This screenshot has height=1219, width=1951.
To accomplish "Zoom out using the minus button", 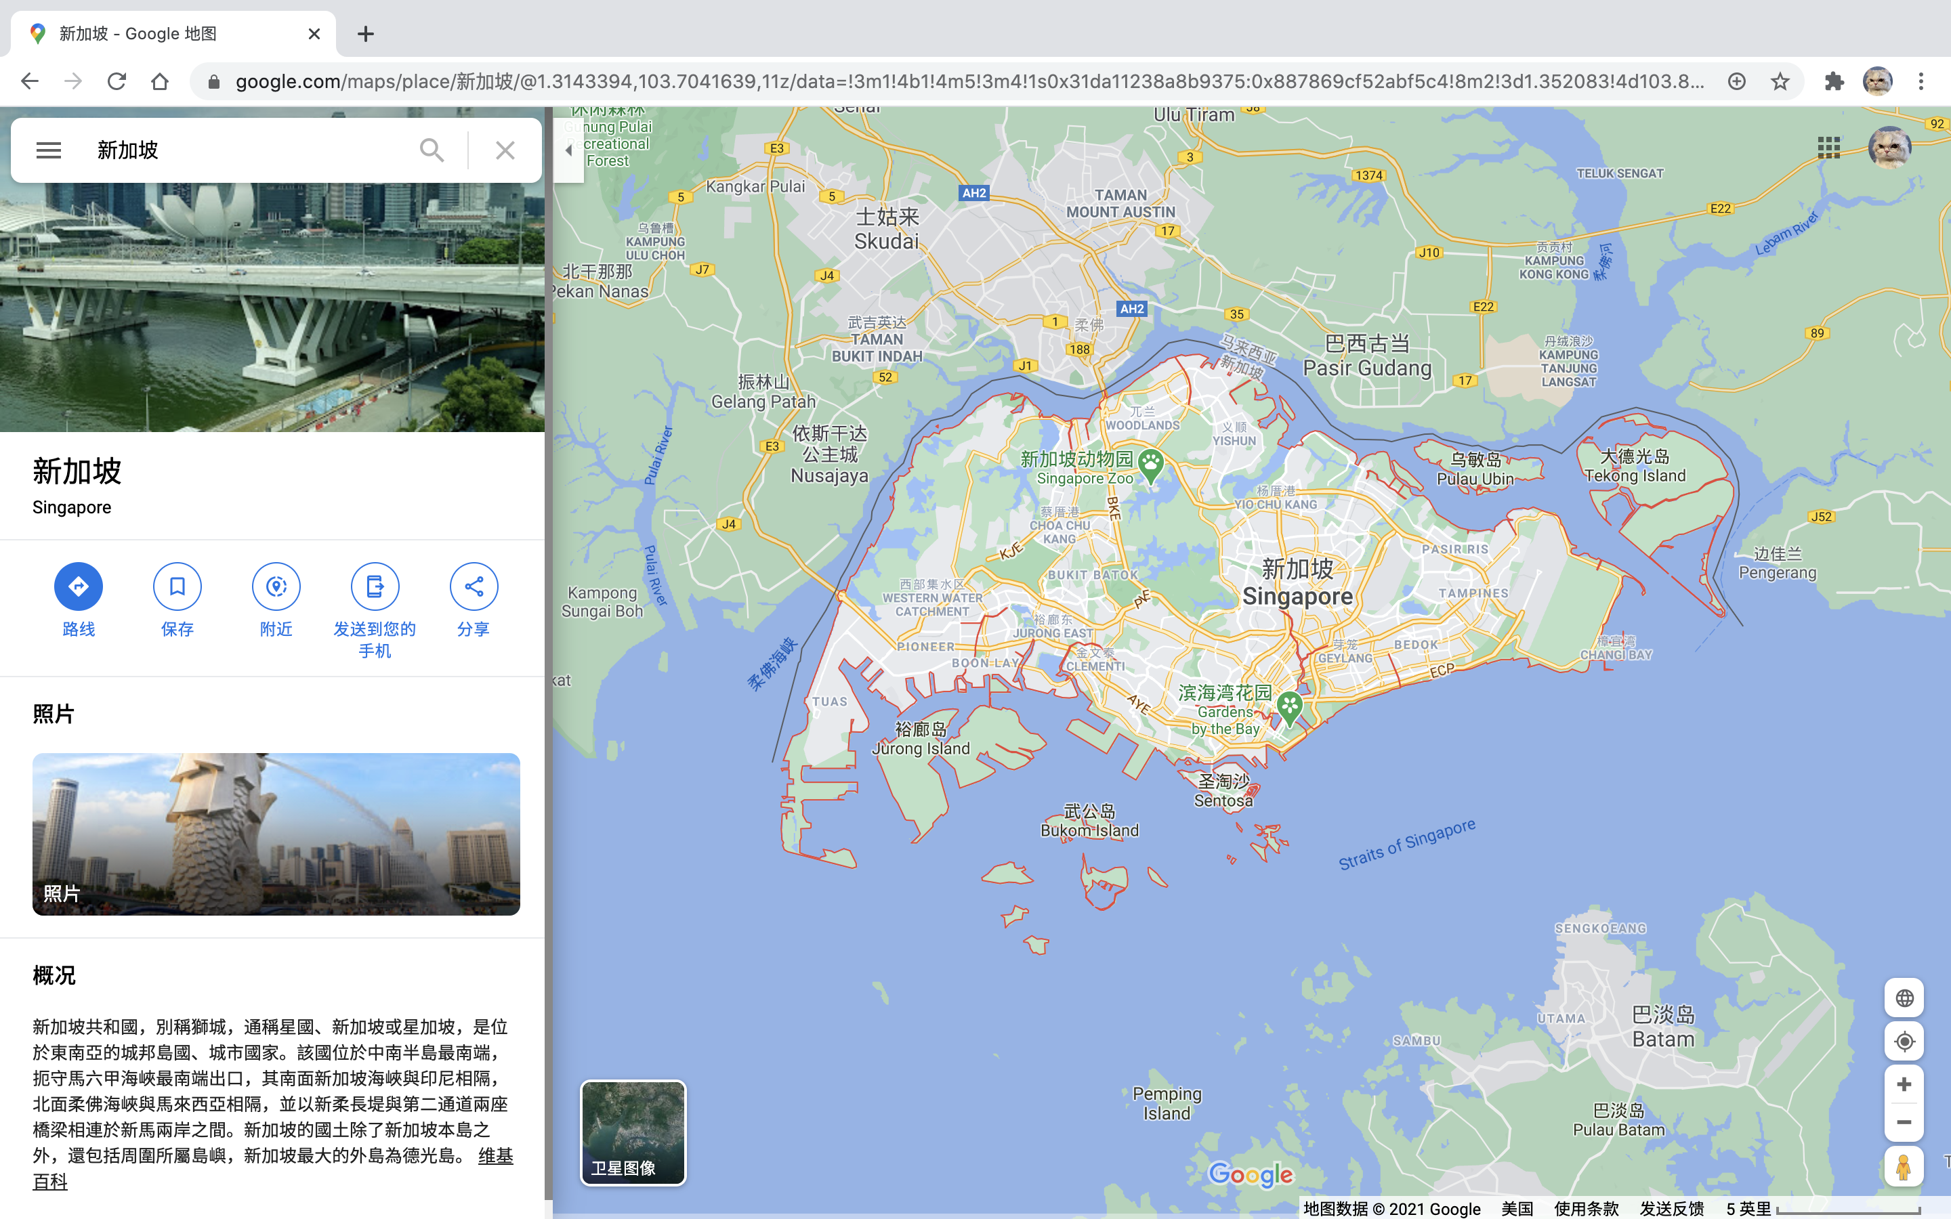I will pyautogui.click(x=1904, y=1122).
